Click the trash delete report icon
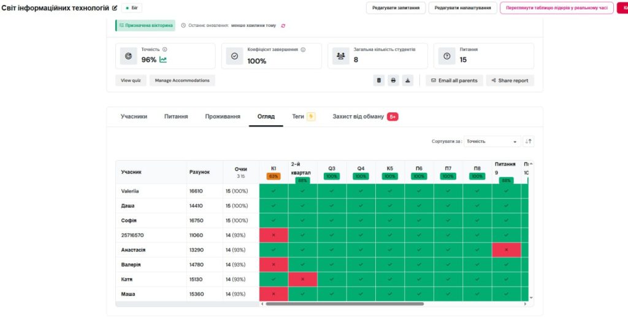The image size is (628, 317). pyautogui.click(x=379, y=80)
